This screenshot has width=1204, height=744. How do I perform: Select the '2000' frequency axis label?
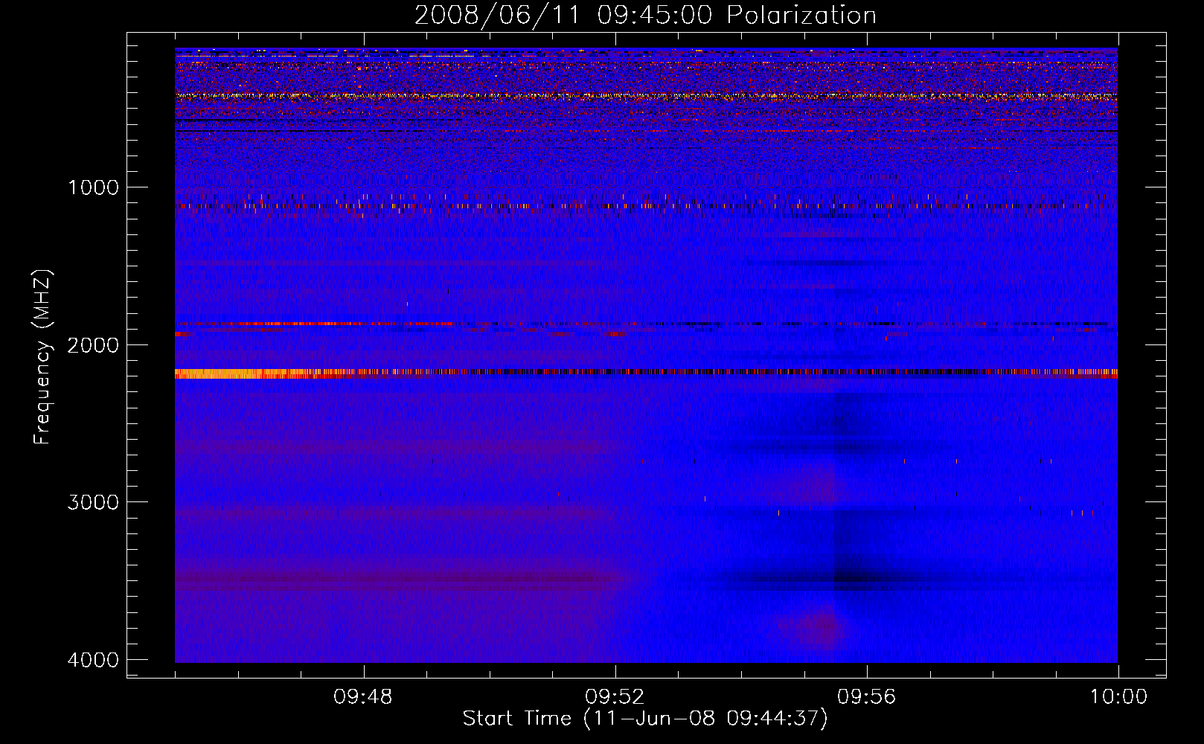pos(94,344)
